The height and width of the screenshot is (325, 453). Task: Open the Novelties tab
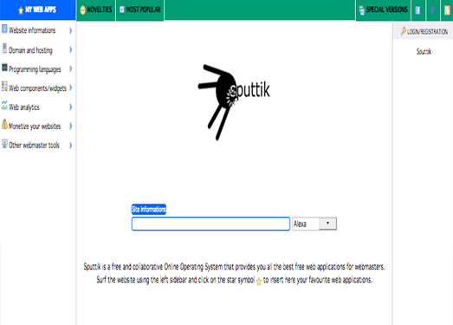pos(96,10)
